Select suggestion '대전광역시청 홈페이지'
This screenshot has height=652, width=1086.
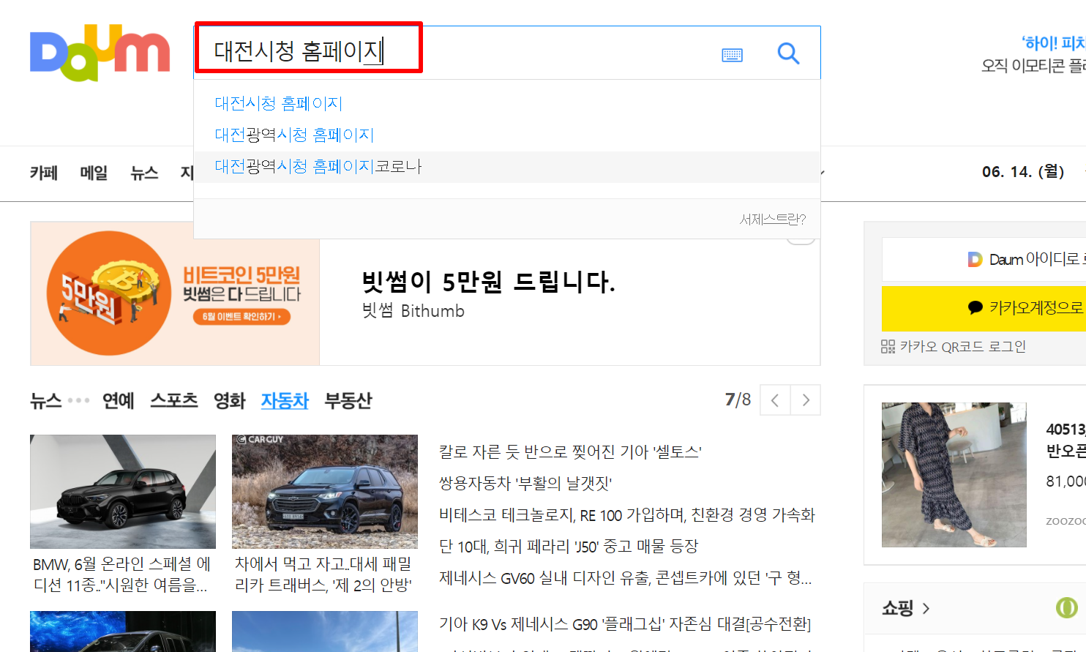[x=294, y=135]
